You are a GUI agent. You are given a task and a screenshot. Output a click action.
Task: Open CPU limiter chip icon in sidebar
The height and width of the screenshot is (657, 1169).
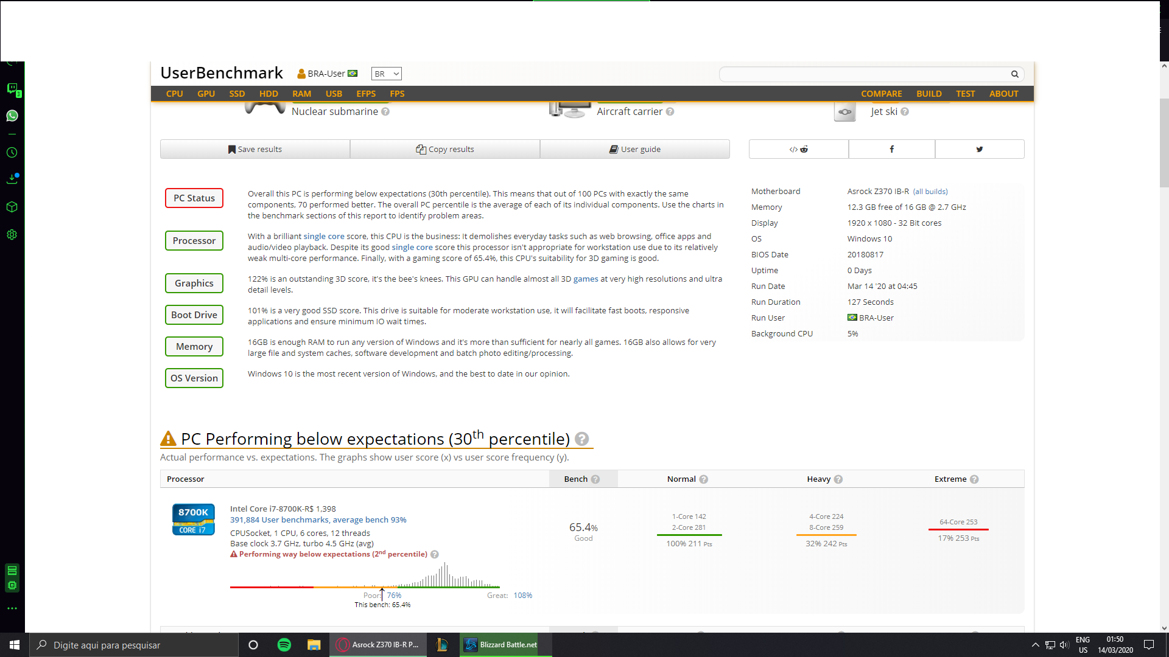(12, 585)
